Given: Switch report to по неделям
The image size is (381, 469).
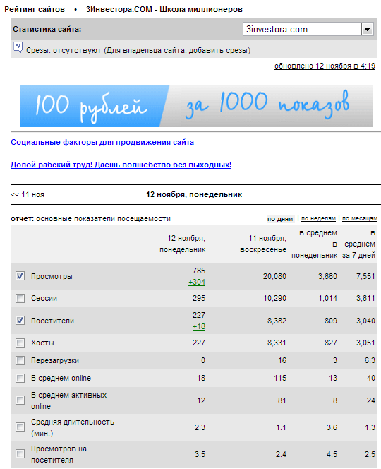Looking at the screenshot, I should tap(318, 218).
